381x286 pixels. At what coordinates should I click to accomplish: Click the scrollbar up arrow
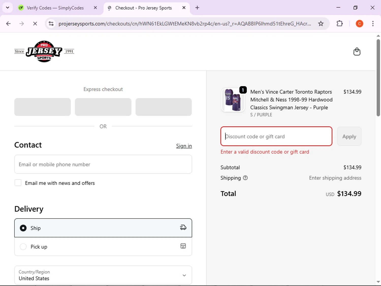pos(378,36)
